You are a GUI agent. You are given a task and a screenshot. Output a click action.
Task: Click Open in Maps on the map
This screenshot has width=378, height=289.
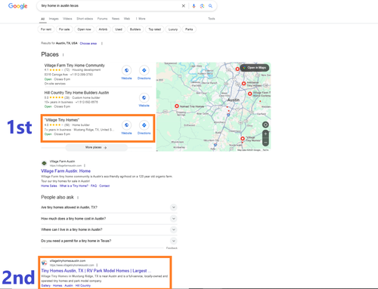pos(255,68)
